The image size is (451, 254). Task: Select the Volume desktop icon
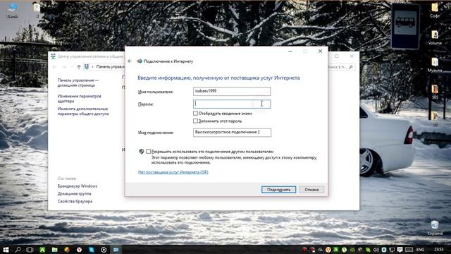(x=435, y=37)
